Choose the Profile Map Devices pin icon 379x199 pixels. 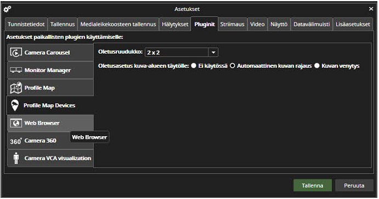coord(15,106)
